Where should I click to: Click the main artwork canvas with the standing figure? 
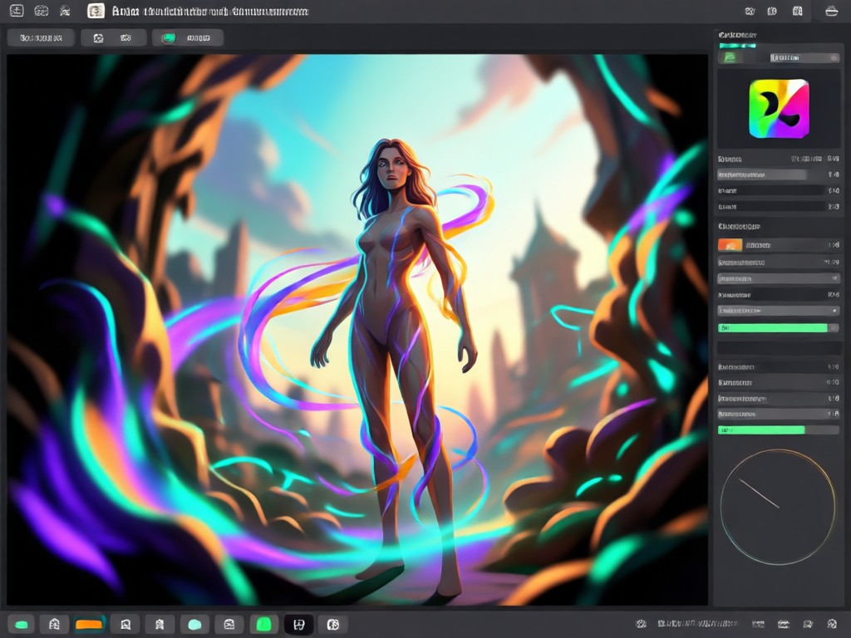pos(357,329)
